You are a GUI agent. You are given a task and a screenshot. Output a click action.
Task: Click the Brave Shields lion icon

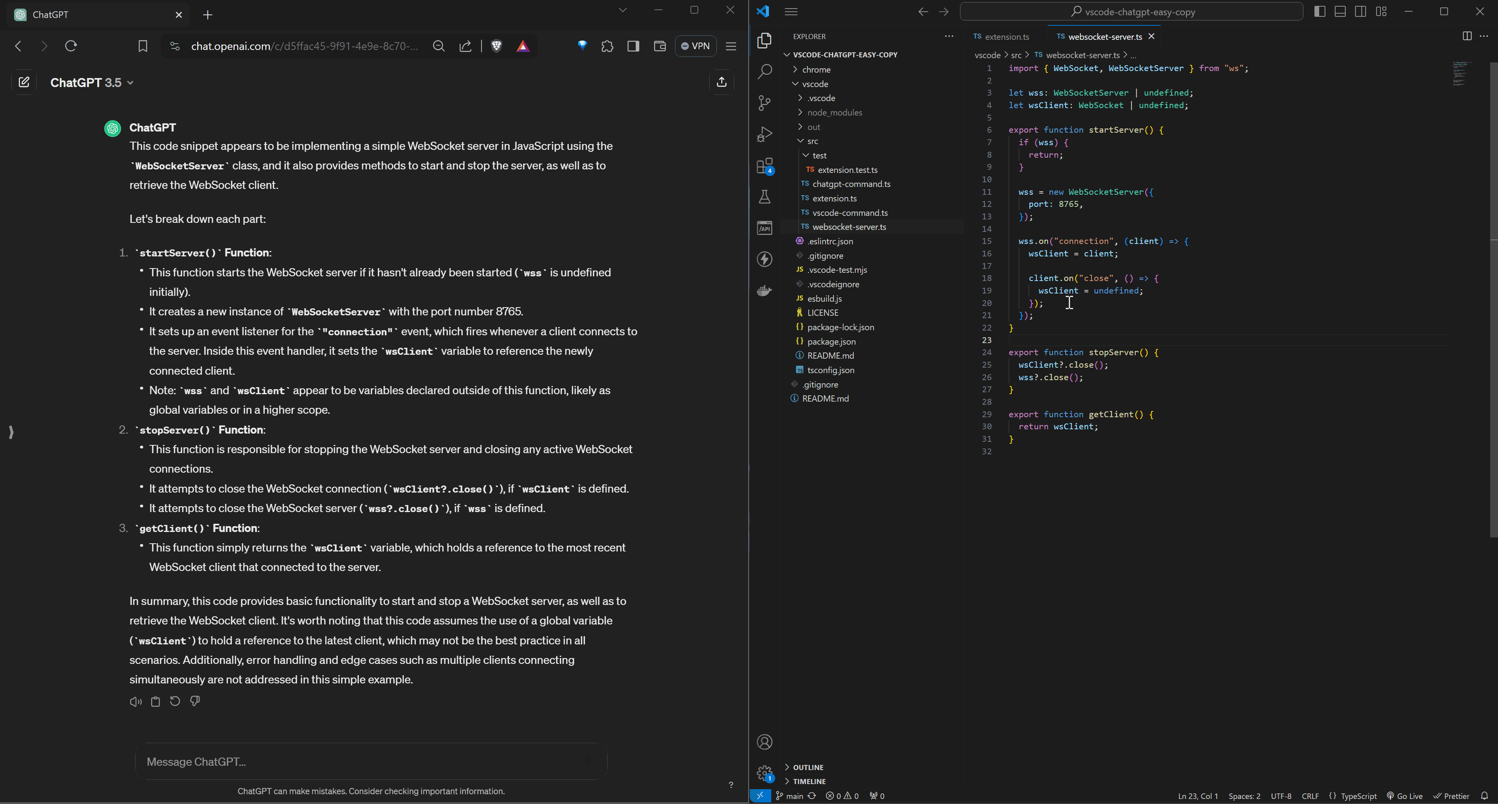497,46
